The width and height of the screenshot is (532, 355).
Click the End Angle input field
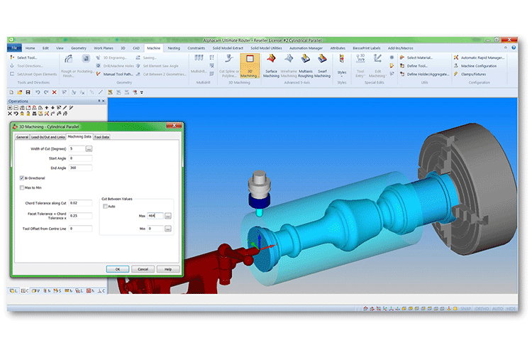[80, 168]
